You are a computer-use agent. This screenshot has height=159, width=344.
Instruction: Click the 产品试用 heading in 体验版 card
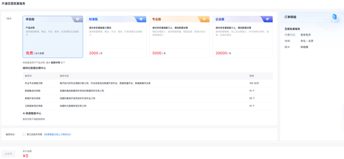30,28
